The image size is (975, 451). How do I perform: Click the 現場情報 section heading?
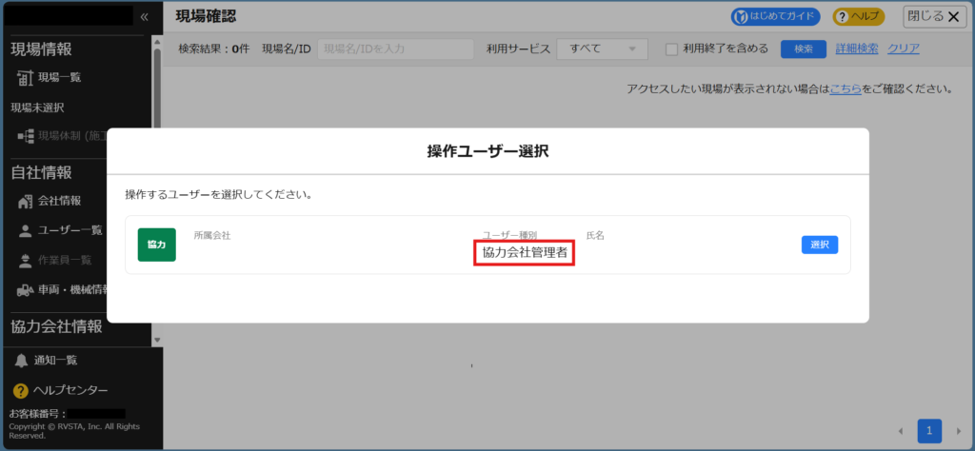(41, 49)
